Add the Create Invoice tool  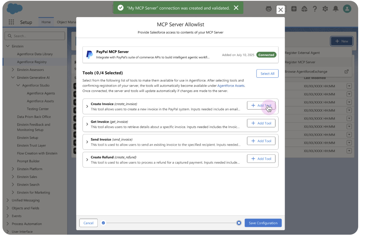261,105
